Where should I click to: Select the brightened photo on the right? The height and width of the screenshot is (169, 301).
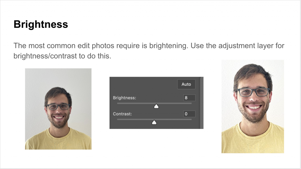pos(252,107)
